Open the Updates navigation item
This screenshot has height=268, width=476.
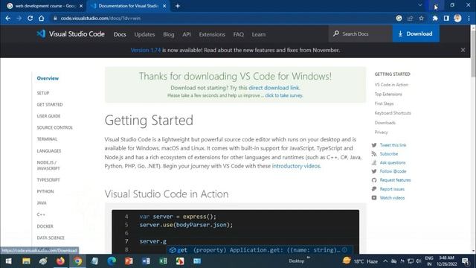[x=144, y=34]
